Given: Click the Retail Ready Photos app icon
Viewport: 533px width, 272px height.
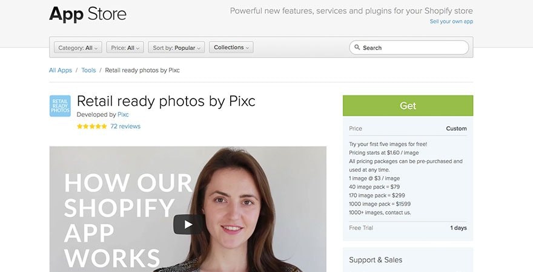Looking at the screenshot, I should (x=60, y=106).
